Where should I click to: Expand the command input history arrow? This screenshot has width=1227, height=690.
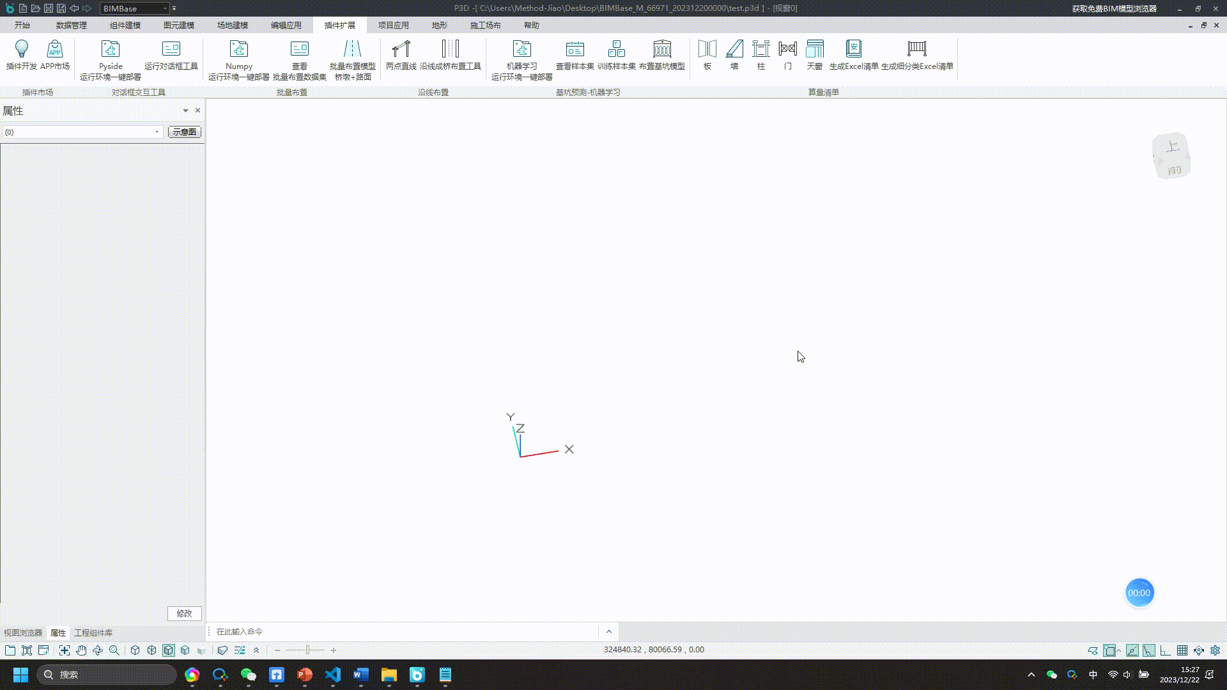[x=609, y=632]
